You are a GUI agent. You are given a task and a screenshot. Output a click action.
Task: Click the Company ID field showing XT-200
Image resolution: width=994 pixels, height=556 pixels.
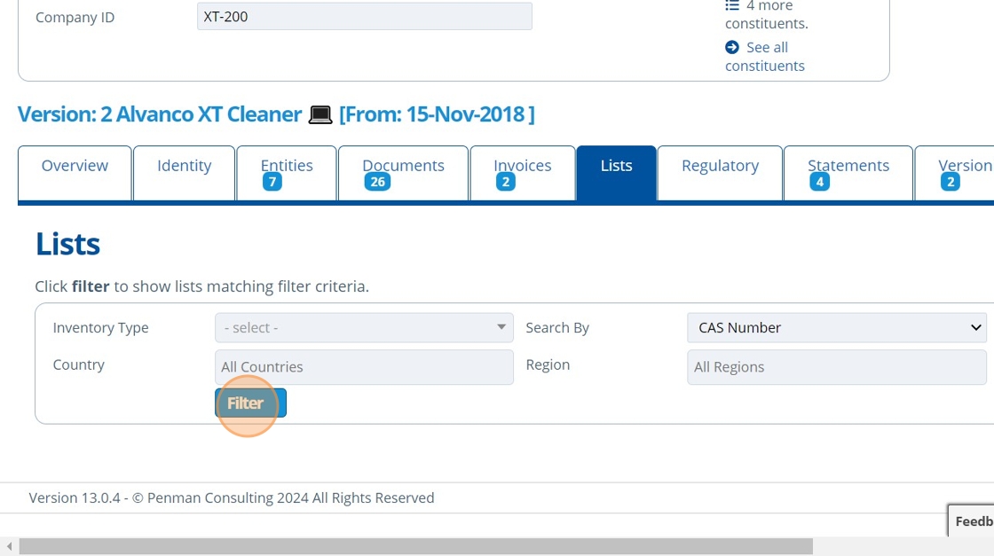(x=364, y=17)
